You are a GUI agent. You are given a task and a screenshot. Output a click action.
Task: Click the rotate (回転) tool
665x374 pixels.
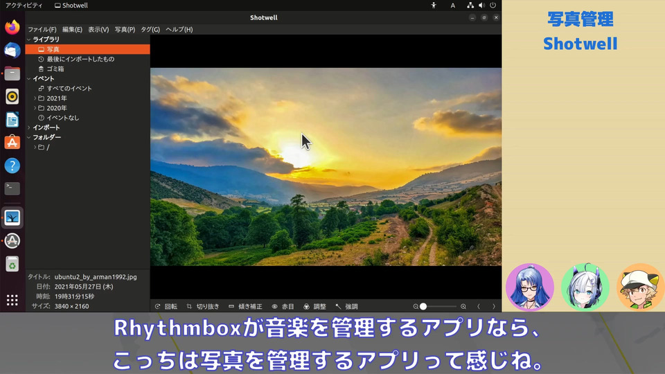point(166,306)
